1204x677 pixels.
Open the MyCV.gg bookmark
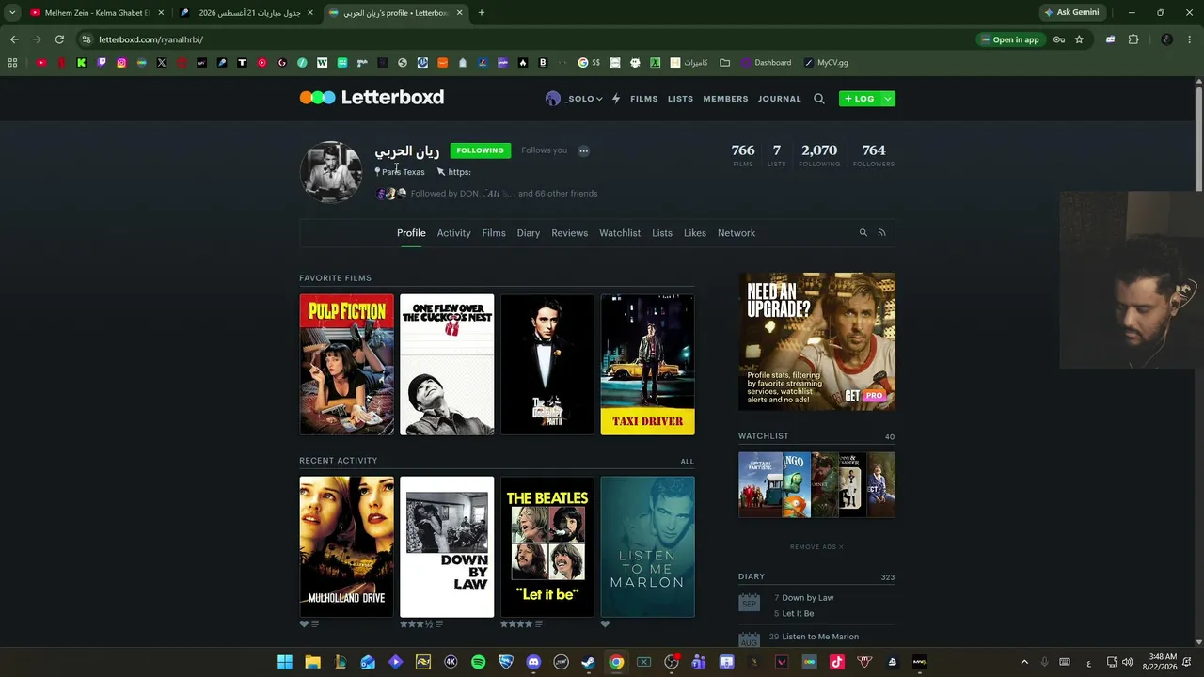826,63
